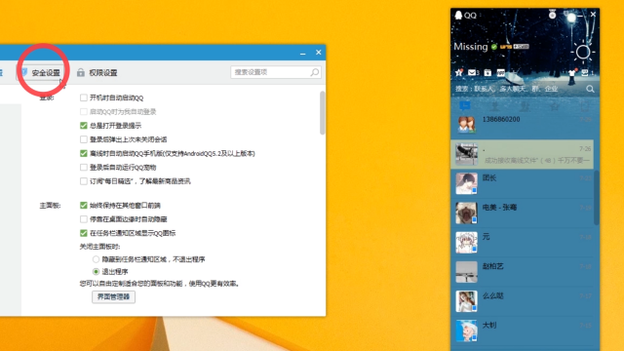Click the green online status icon beside Missing

(x=494, y=47)
